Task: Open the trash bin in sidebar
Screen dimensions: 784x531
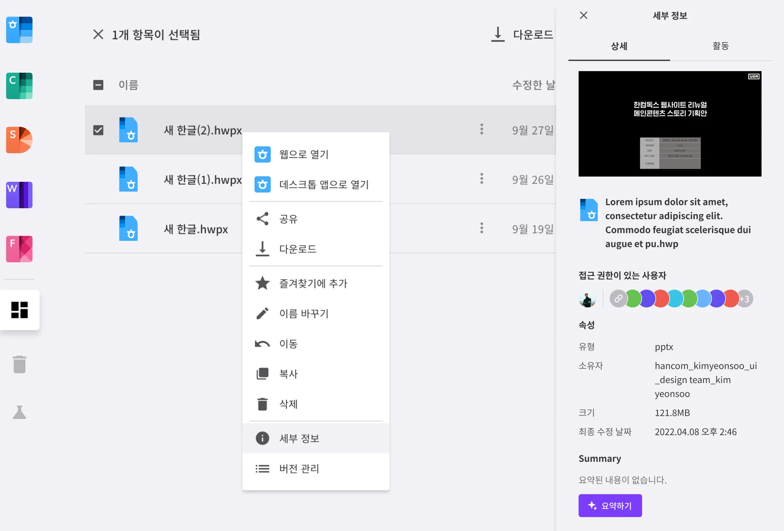Action: (19, 364)
